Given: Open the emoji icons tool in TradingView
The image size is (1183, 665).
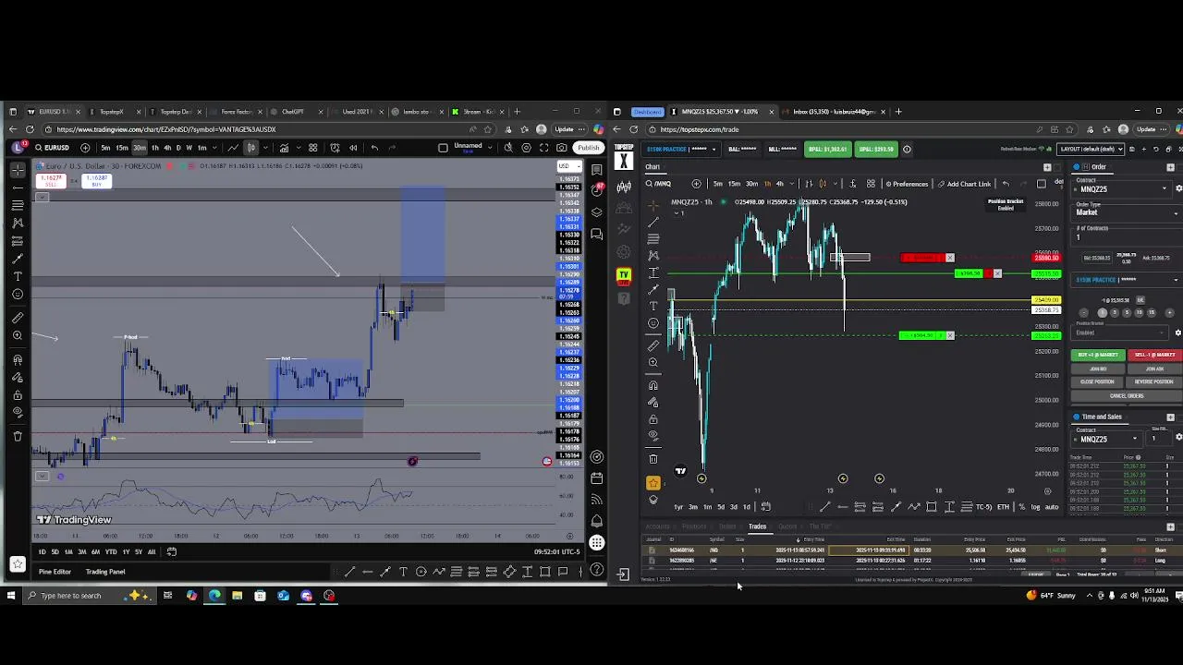Looking at the screenshot, I should [18, 295].
